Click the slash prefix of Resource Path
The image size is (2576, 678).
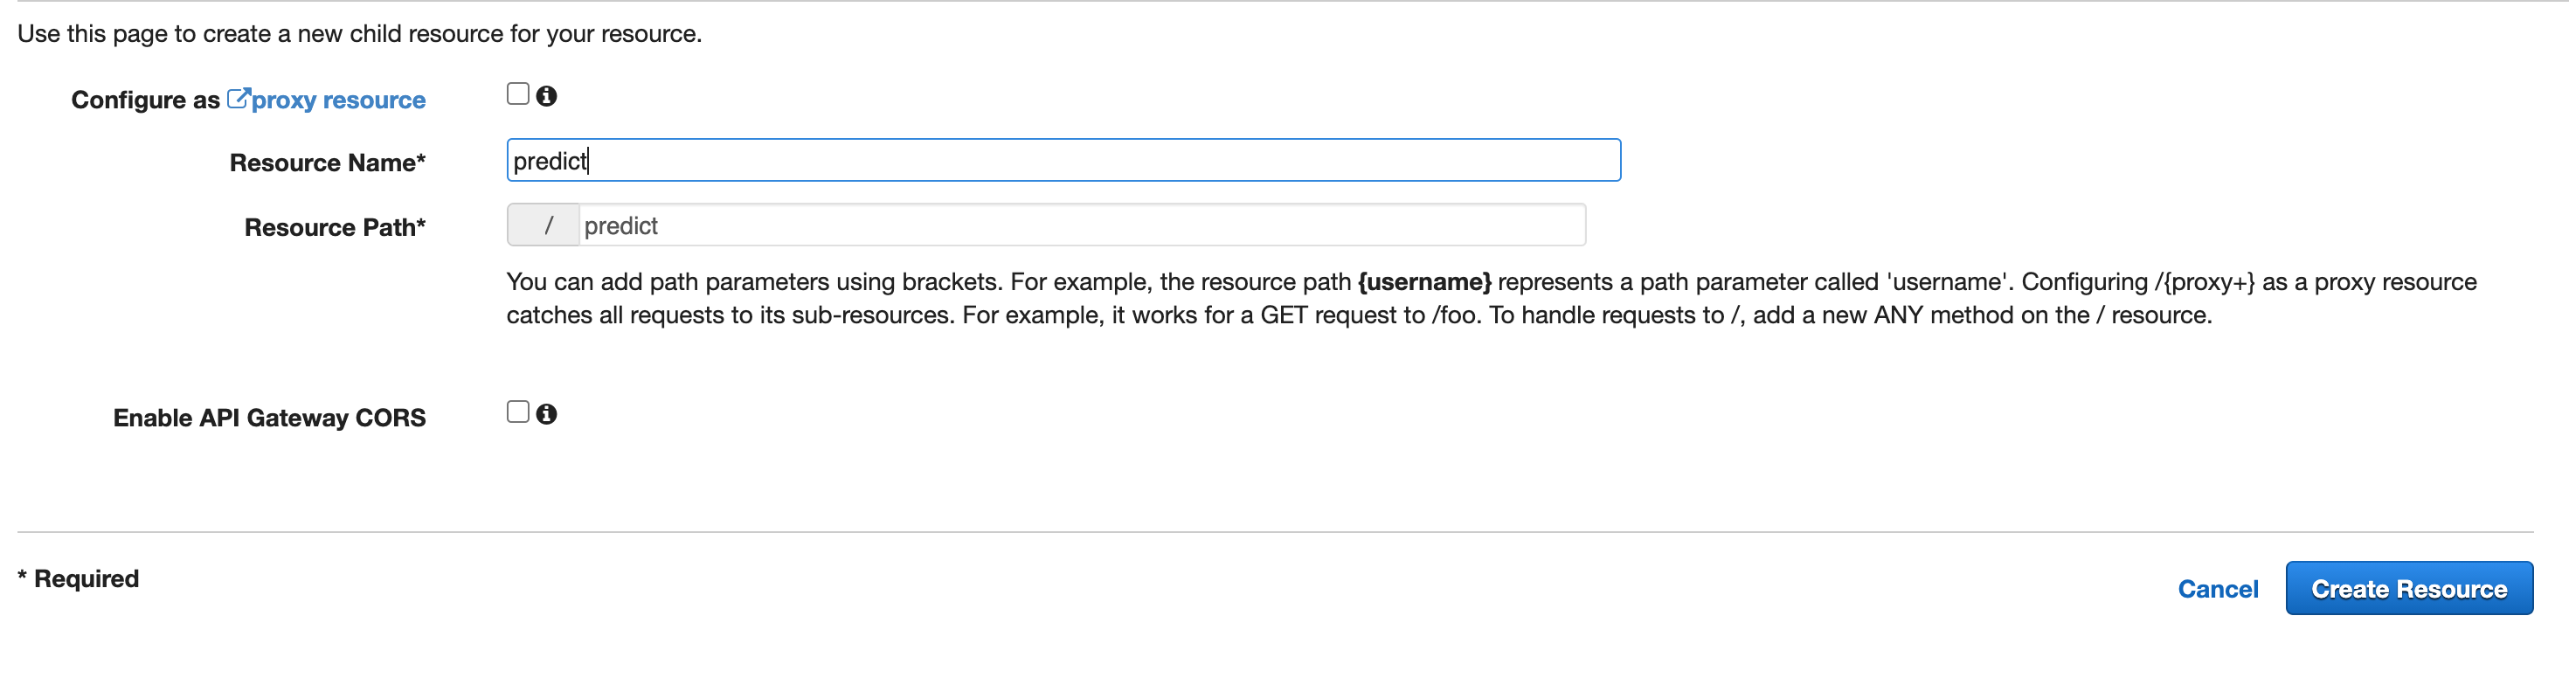(547, 226)
